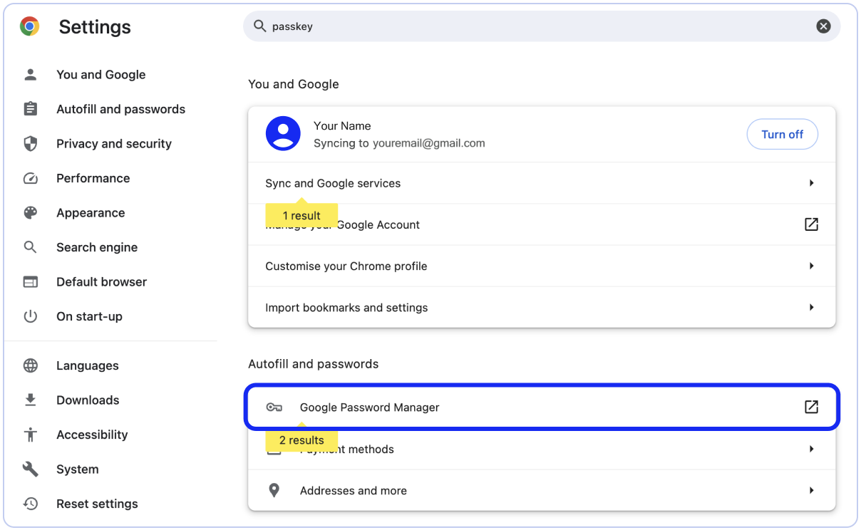The width and height of the screenshot is (861, 530).
Task: Click the Autofill and passwords clipboard icon
Action: (x=30, y=109)
